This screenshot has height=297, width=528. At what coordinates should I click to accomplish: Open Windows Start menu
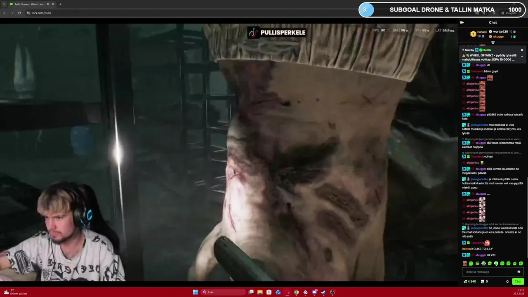click(196, 292)
